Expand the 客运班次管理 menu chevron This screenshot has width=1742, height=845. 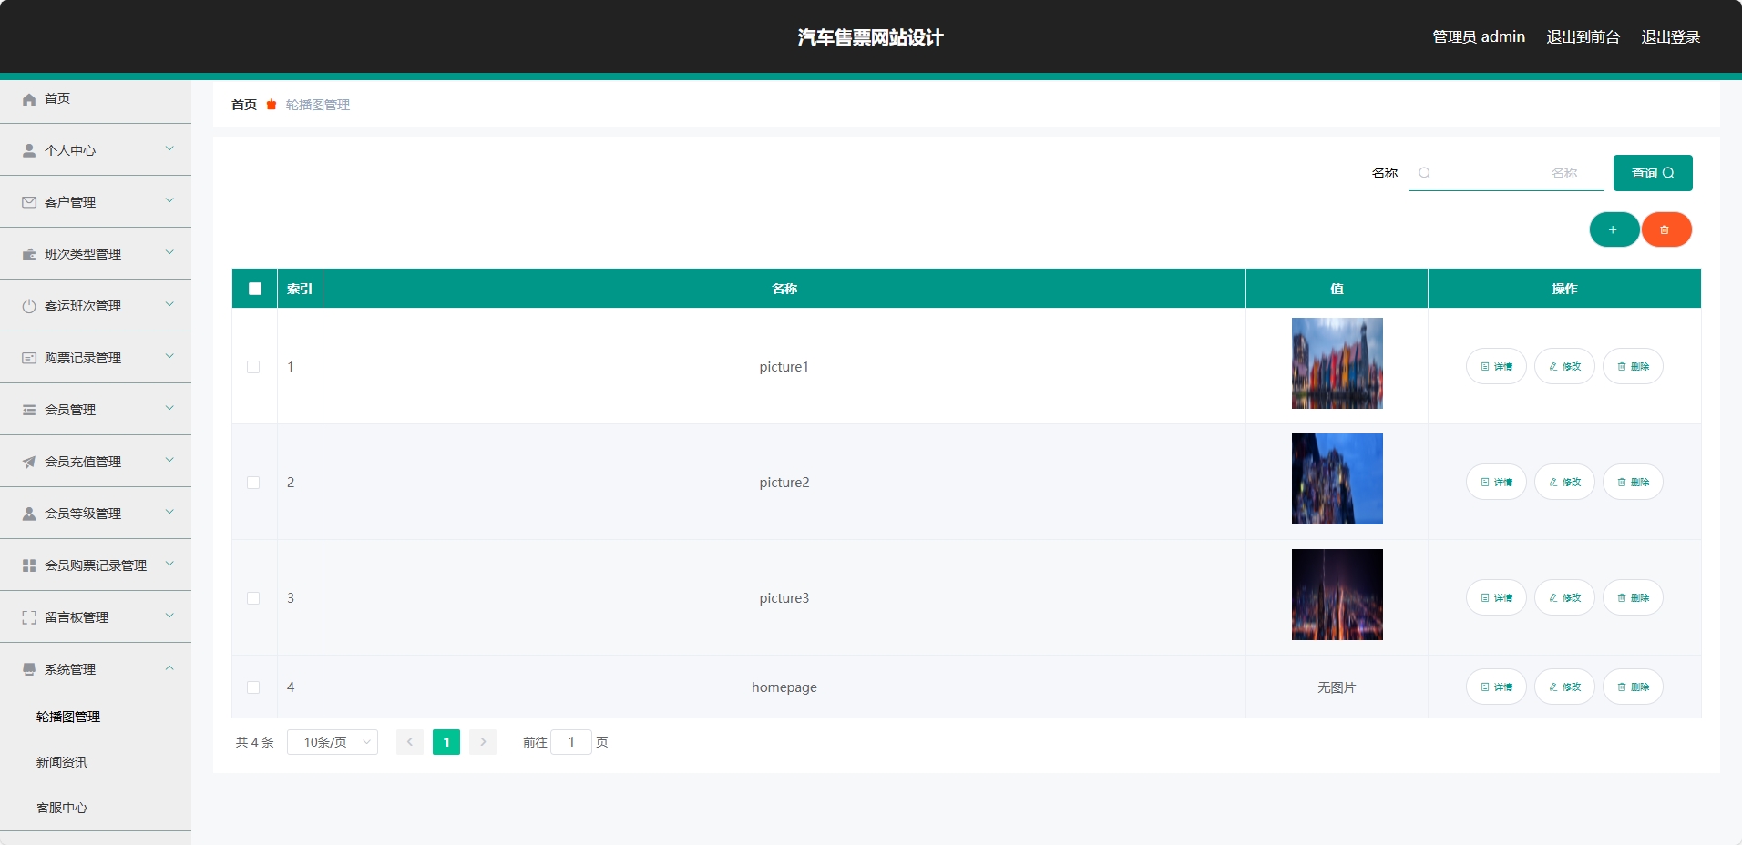tap(169, 304)
